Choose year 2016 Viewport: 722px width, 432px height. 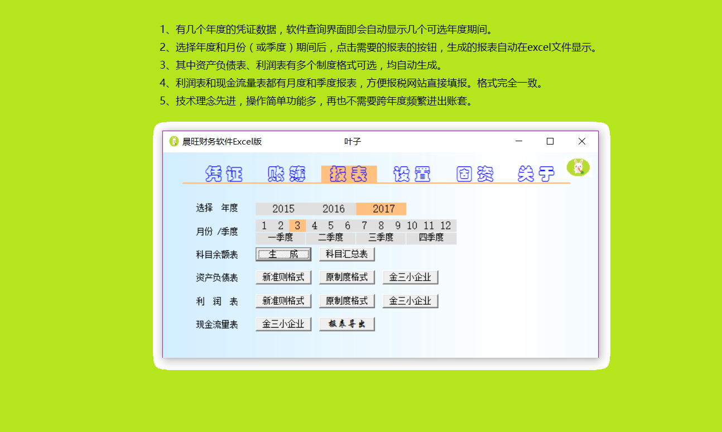pos(333,209)
